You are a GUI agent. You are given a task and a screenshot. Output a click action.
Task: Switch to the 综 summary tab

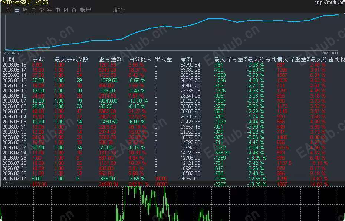point(9,10)
